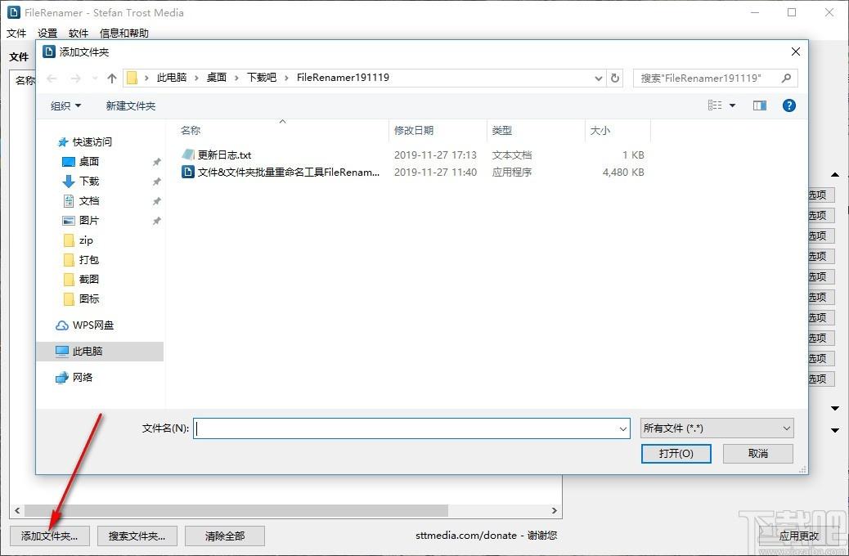Open the 信息和帮助 menu in FileRenamer
This screenshot has height=556, width=849.
click(124, 33)
